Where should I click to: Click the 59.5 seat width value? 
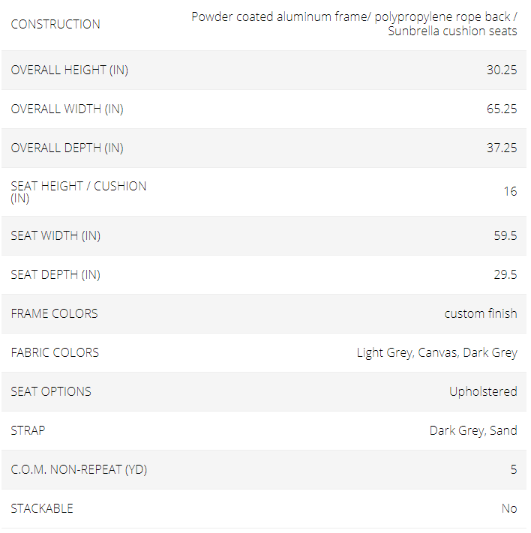[x=505, y=235]
